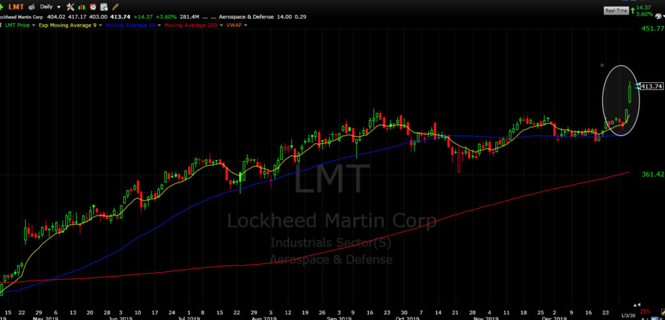
Task: Click the table with plus icon
Action: click(104, 6)
